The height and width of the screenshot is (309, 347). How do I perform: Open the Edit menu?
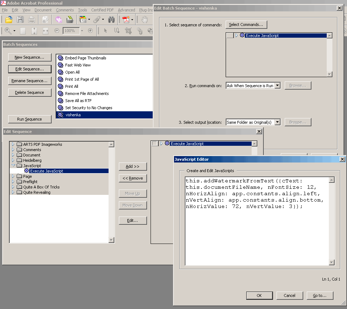[x=15, y=10]
